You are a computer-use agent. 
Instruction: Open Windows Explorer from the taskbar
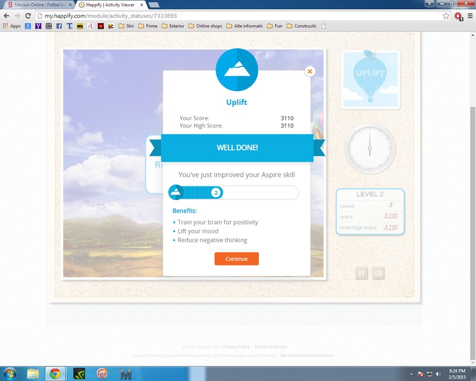pyautogui.click(x=33, y=374)
